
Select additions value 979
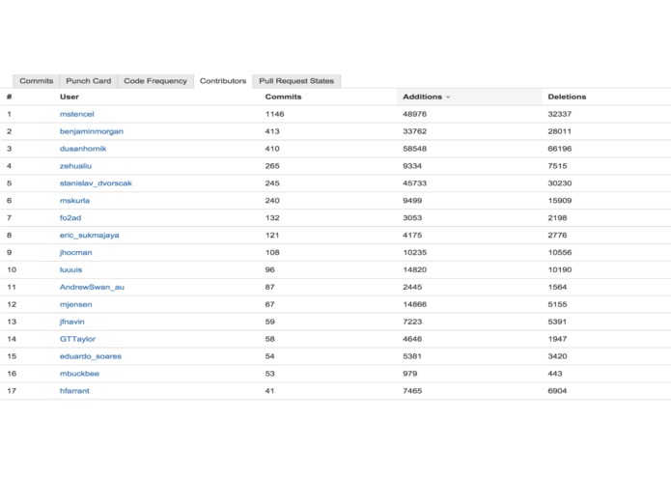410,374
